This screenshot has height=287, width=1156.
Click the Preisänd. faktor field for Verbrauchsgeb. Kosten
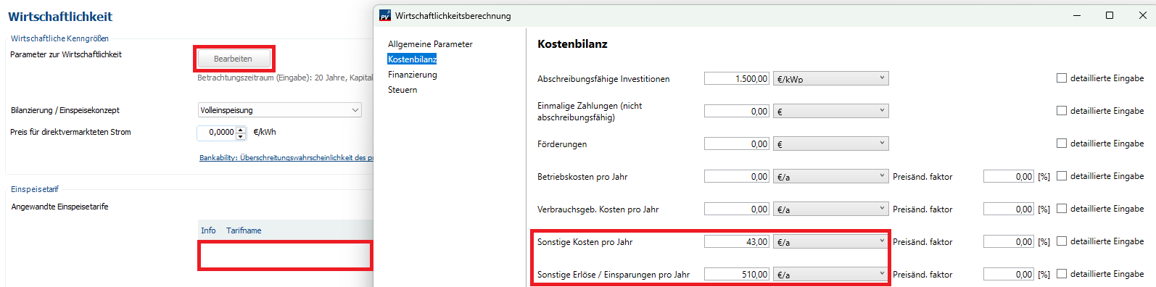pos(1009,209)
